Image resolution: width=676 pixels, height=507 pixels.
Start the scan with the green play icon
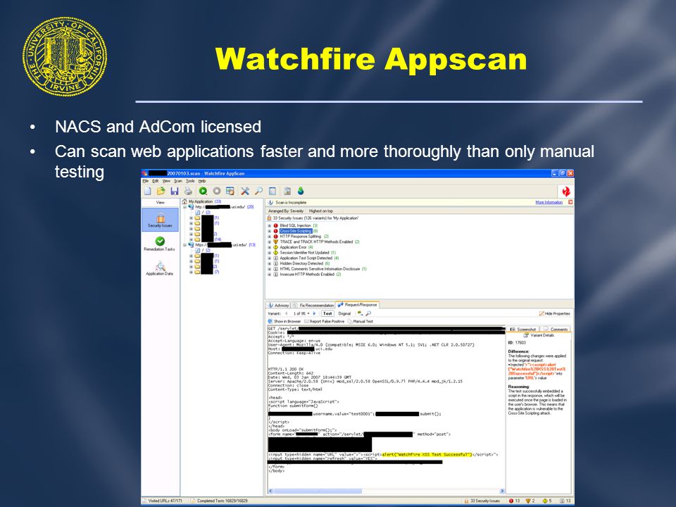(x=203, y=191)
